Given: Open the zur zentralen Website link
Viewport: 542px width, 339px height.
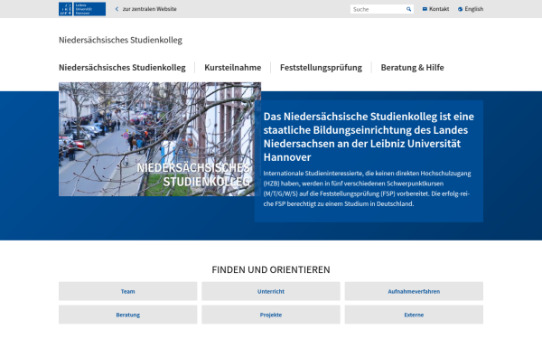Looking at the screenshot, I should point(149,9).
